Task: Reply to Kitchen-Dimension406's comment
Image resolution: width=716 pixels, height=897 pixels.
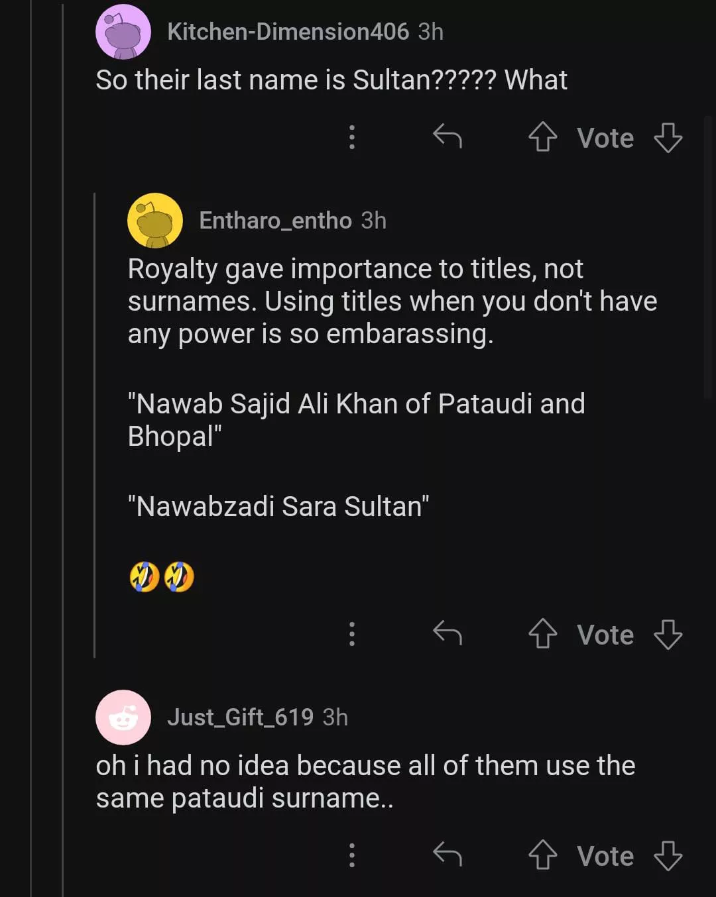Action: point(447,137)
